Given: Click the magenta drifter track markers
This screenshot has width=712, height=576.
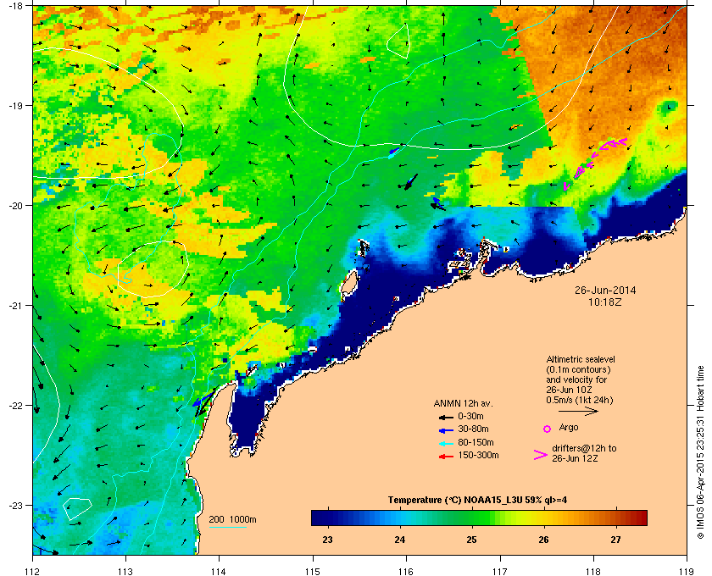Looking at the screenshot, I should [x=595, y=163].
